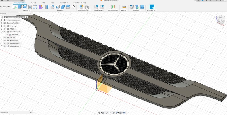The image size is (227, 115).
Task: Select the Extrude tool
Action: click(x=20, y=7)
